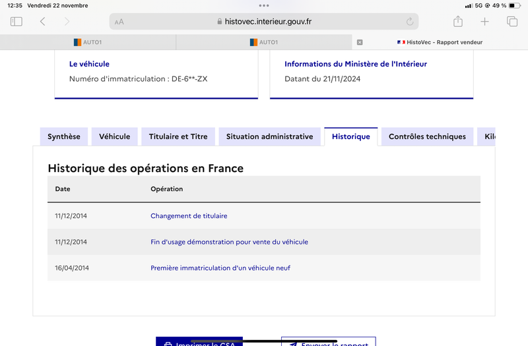Click the Imprimer le CSA button
The height and width of the screenshot is (346, 528).
(199, 341)
